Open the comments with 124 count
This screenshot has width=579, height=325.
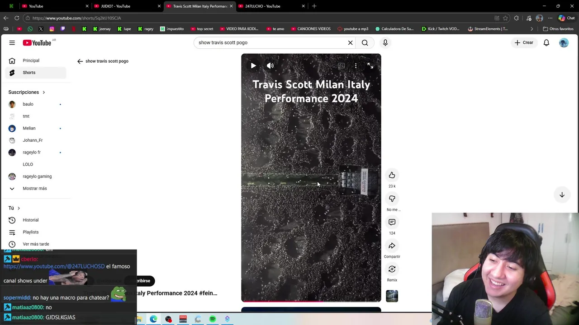pyautogui.click(x=392, y=222)
